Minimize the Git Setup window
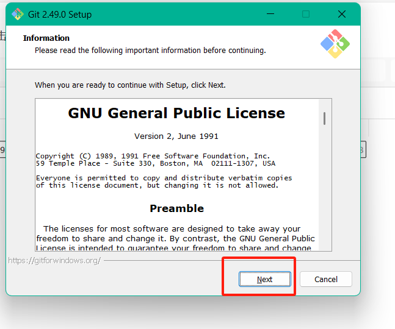395x329 pixels. click(270, 14)
